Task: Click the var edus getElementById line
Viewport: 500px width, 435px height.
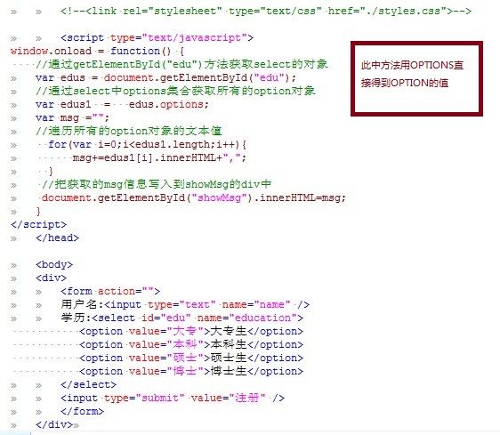Action: click(165, 77)
